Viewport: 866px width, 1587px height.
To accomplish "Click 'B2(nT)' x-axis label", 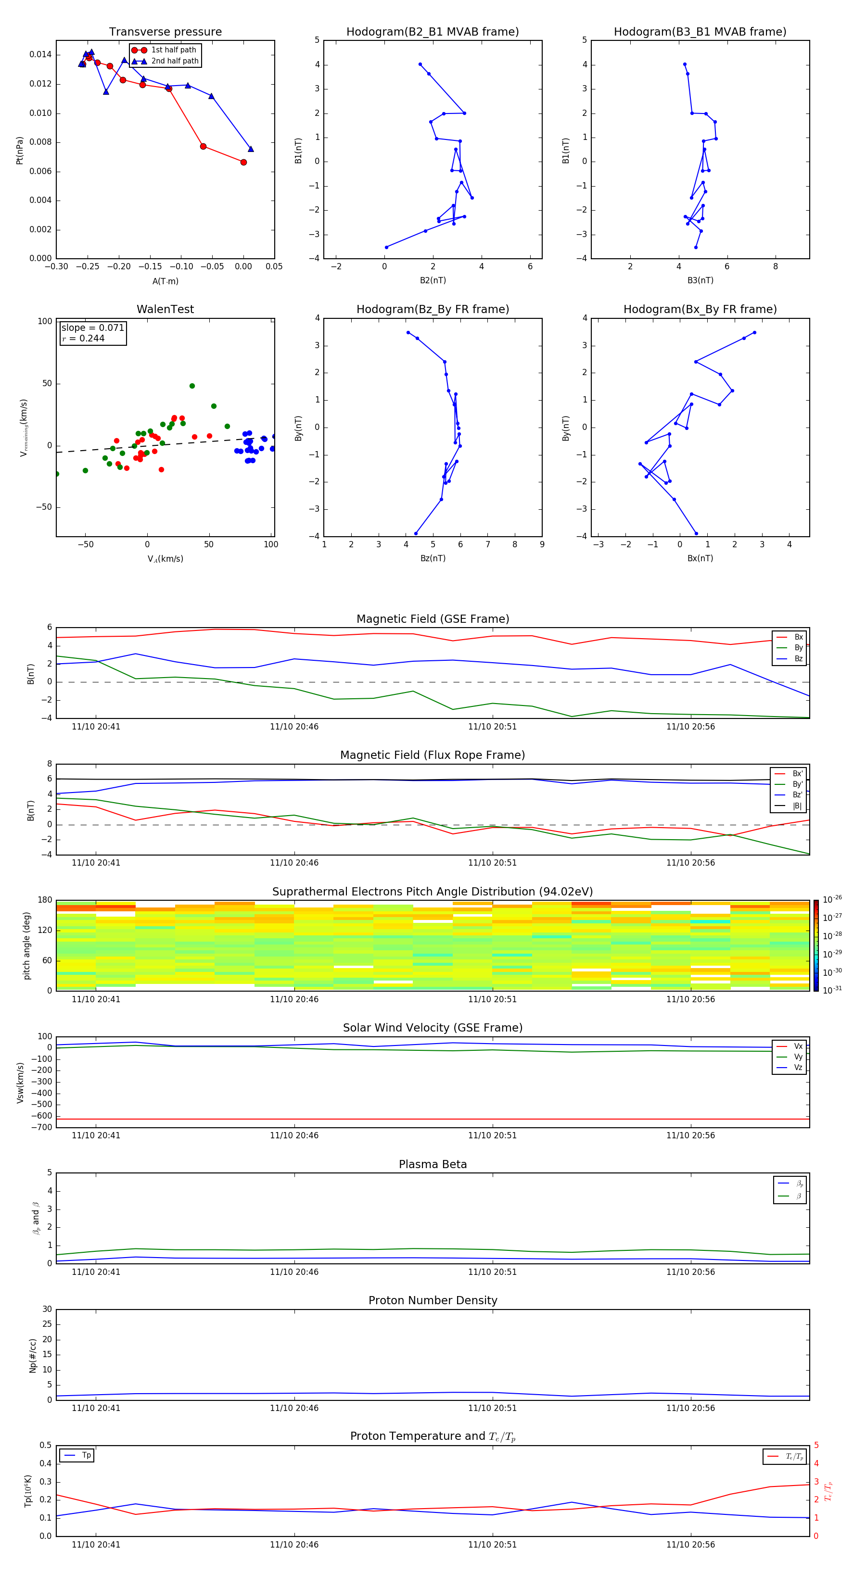I will (x=433, y=280).
